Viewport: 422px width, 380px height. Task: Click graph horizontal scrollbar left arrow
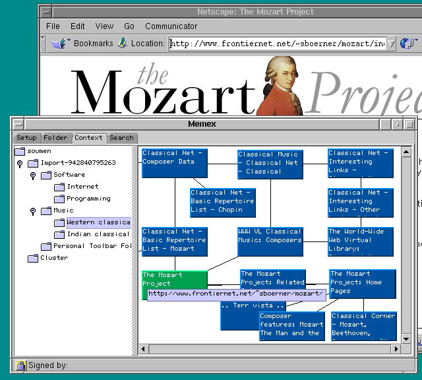[143, 349]
